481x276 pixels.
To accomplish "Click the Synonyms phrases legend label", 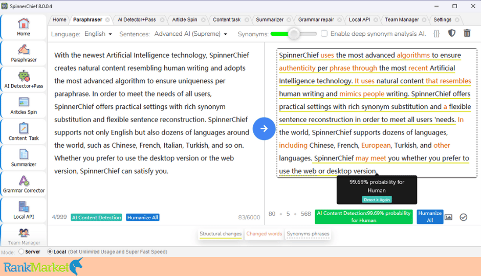I will pos(308,234).
